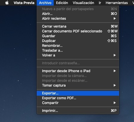Select Cerrar documento PDF seleccionado
The height and width of the screenshot is (122, 134).
tap(78, 31)
